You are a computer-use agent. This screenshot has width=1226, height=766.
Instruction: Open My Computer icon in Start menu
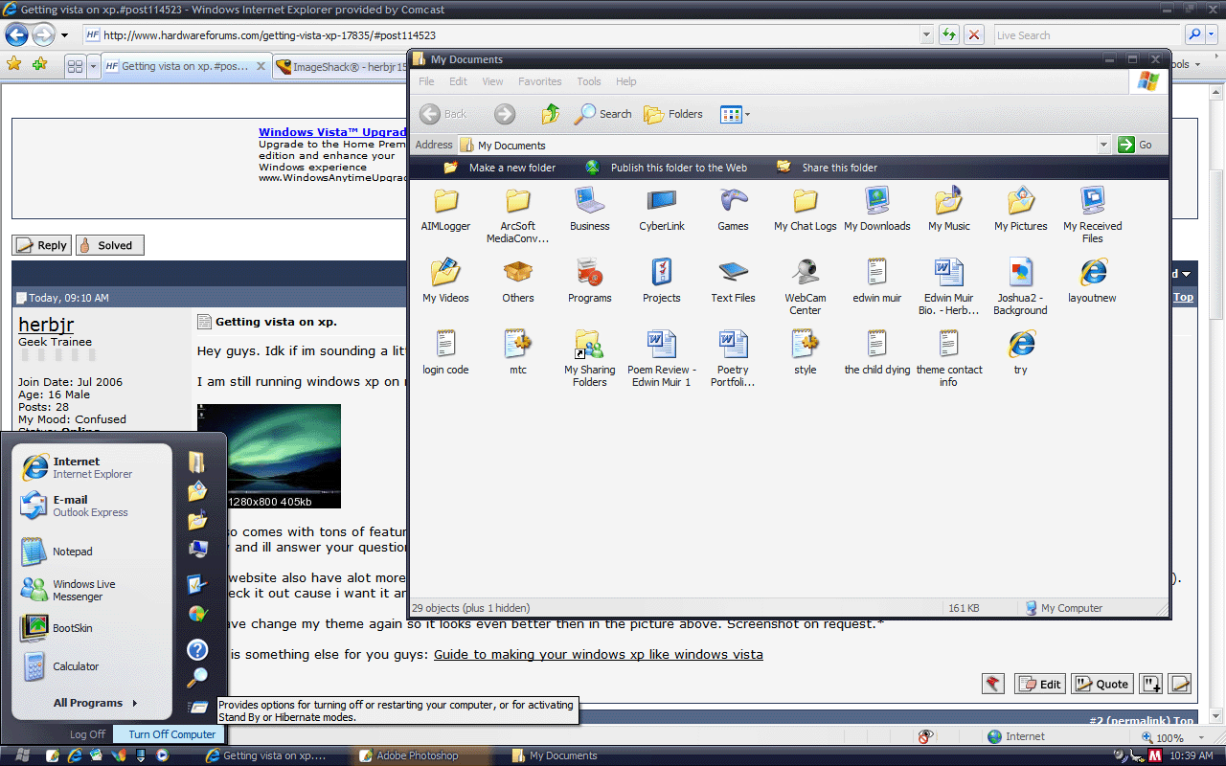coord(197,550)
